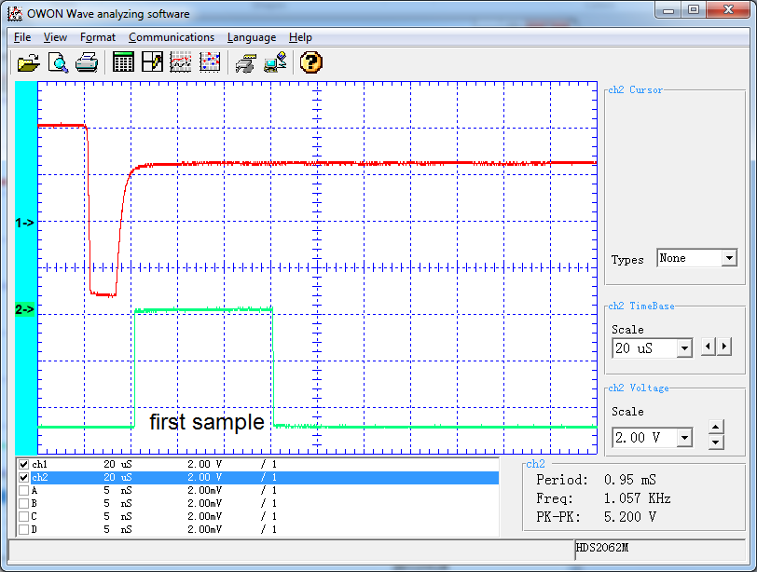Open help with the question mark icon

(x=311, y=62)
